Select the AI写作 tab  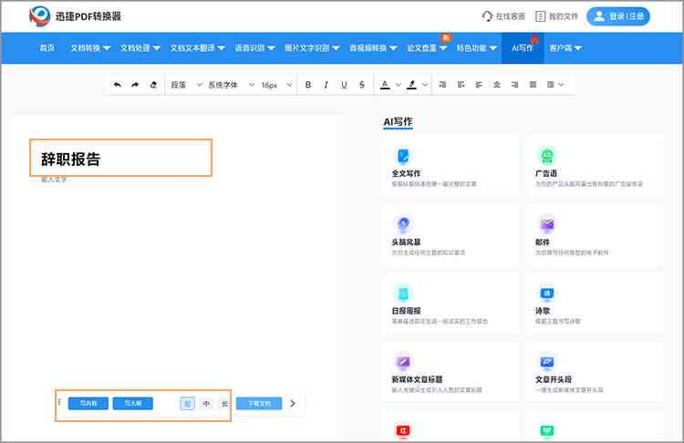point(523,48)
